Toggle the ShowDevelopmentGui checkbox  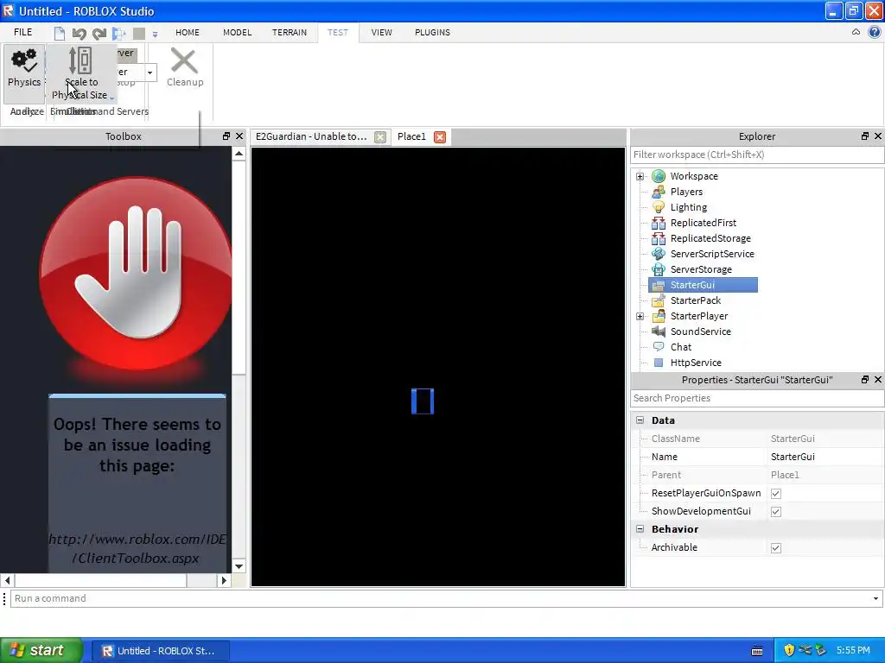click(x=776, y=511)
